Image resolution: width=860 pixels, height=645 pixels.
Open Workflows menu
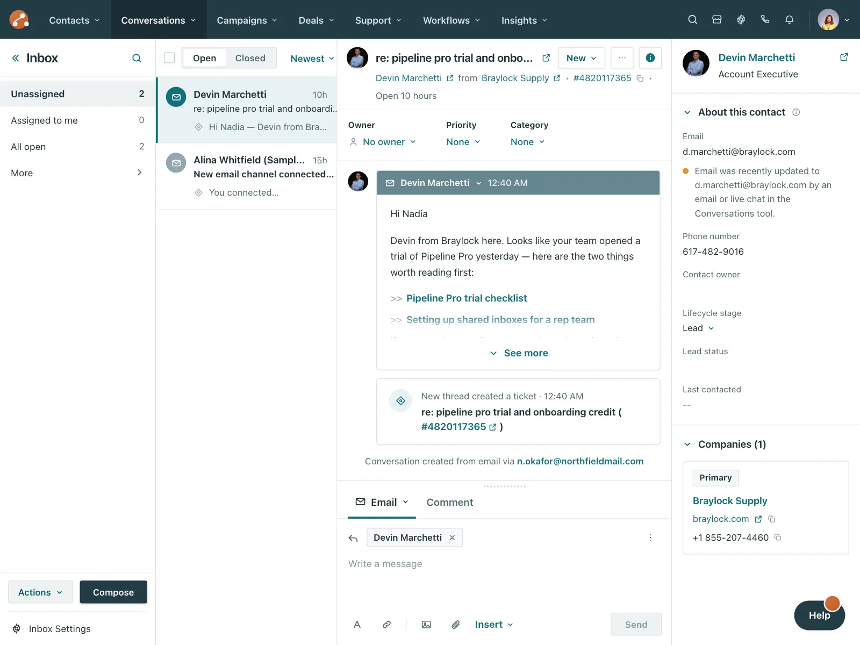(451, 20)
